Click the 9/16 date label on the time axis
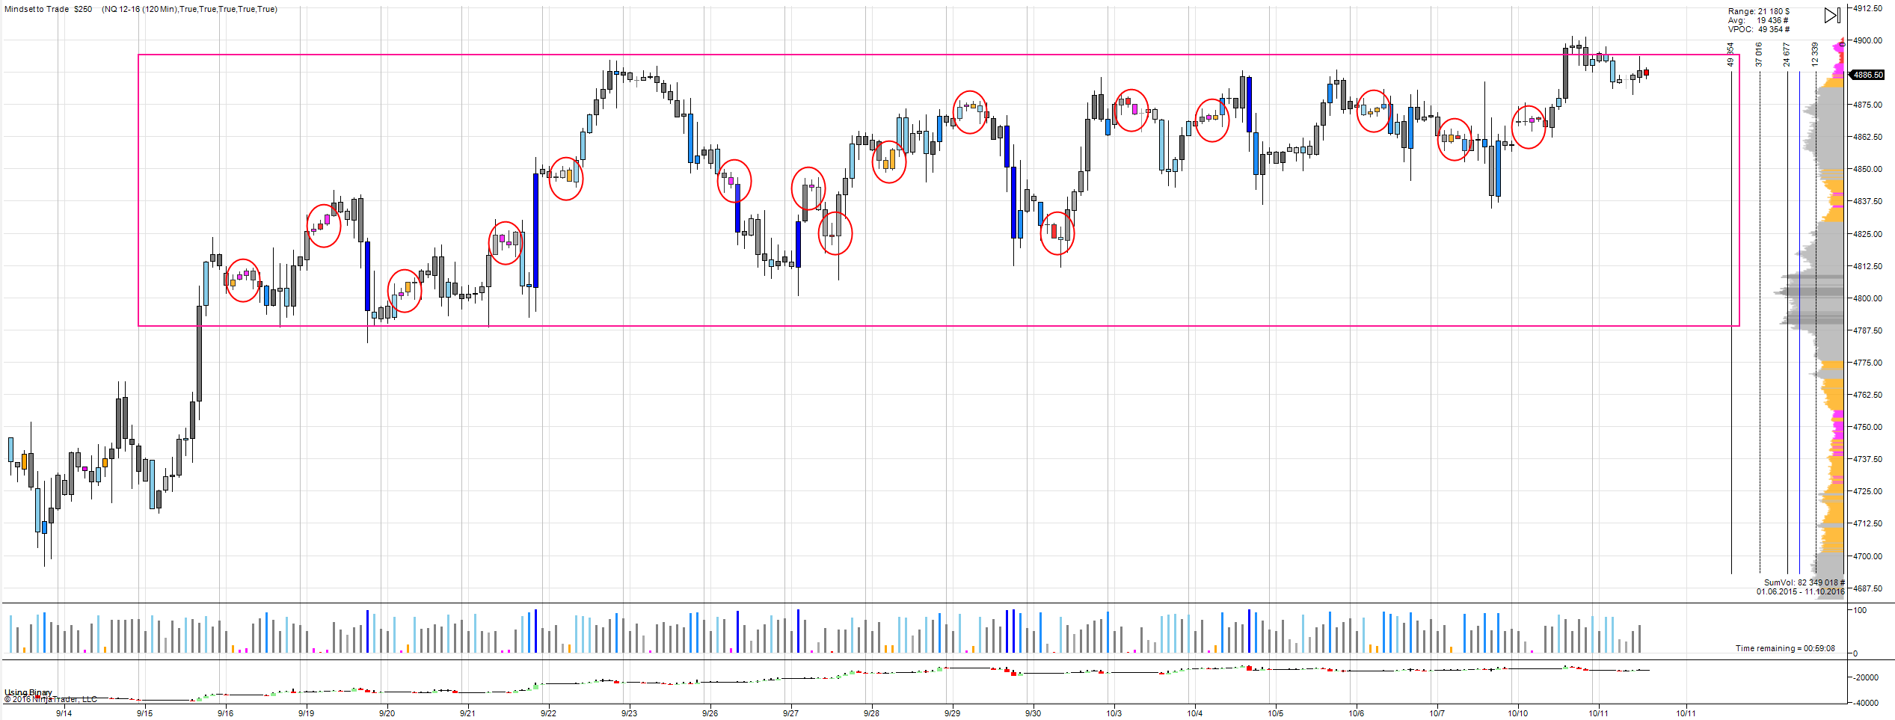This screenshot has height=720, width=1895. point(226,713)
